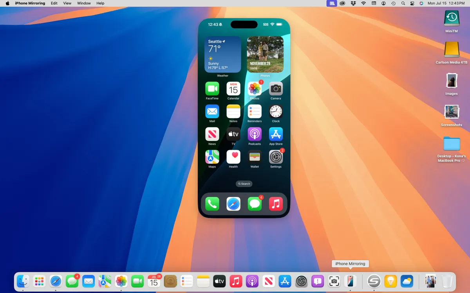Open the Tips lightbulb app from the Dock

tap(391, 281)
